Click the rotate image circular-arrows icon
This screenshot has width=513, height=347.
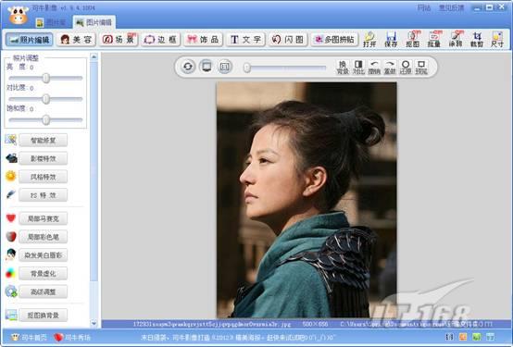pos(188,67)
